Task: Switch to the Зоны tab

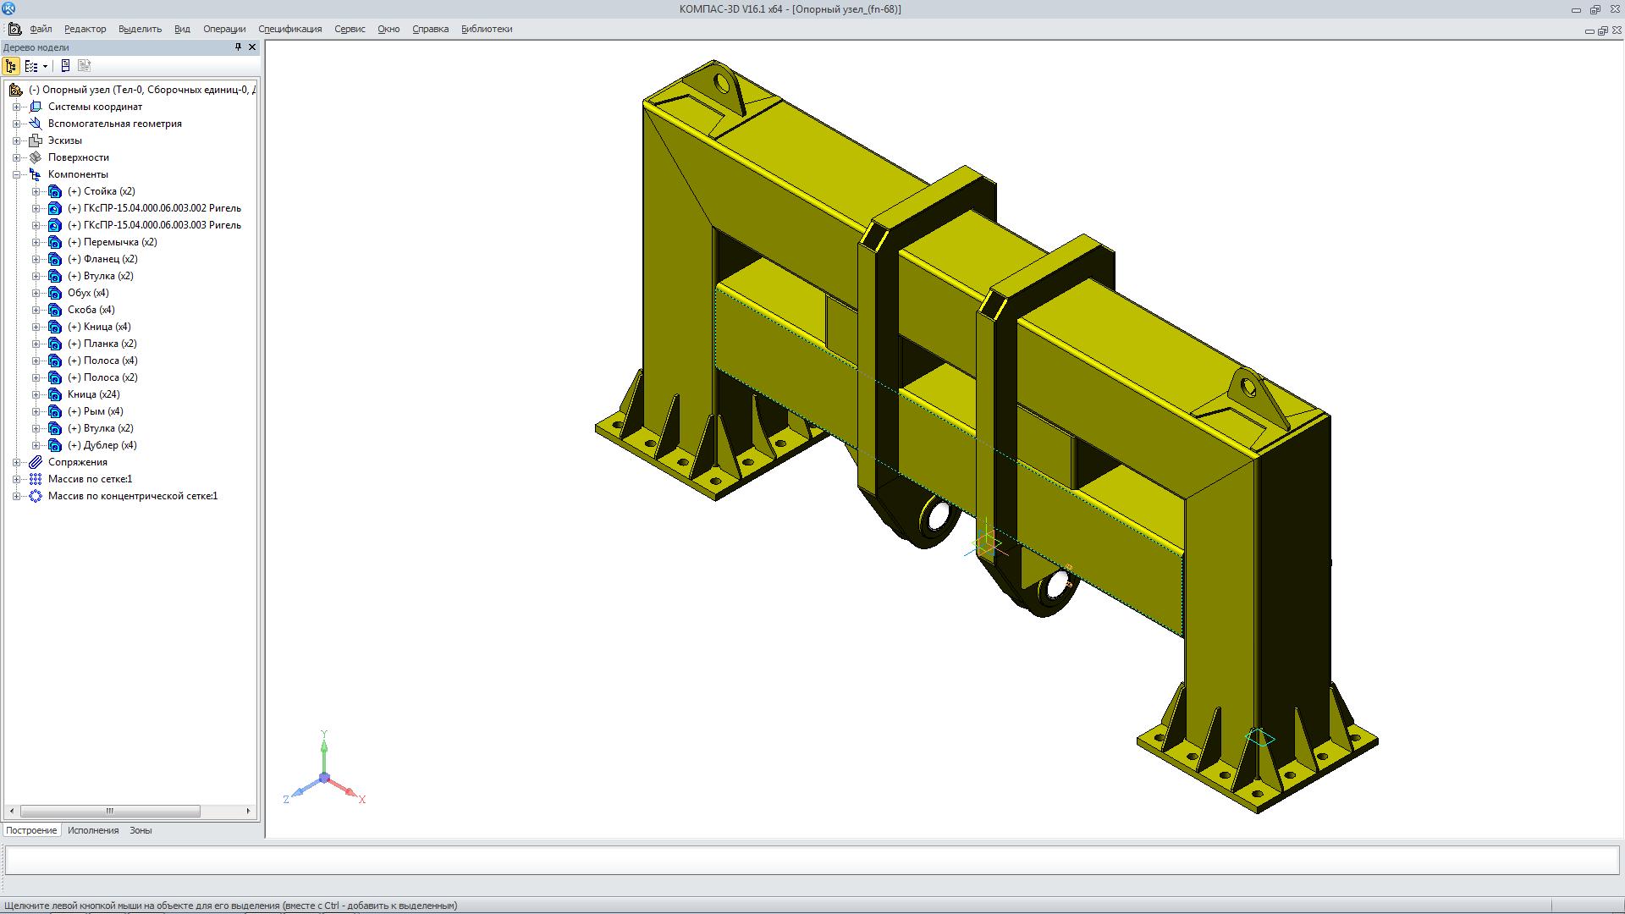Action: click(140, 830)
